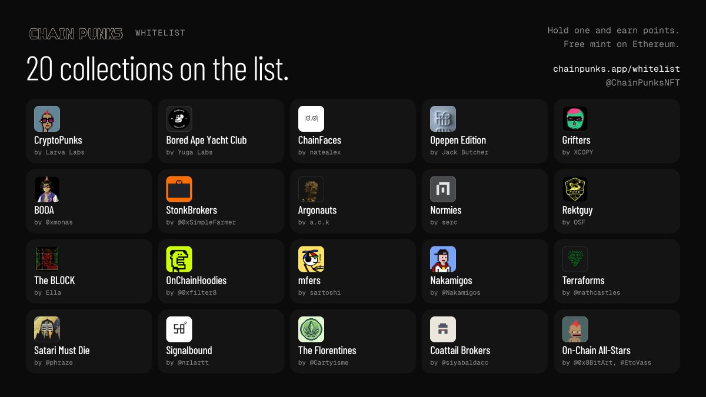
Task: Click the Chain Punks logo
Action: tap(76, 34)
